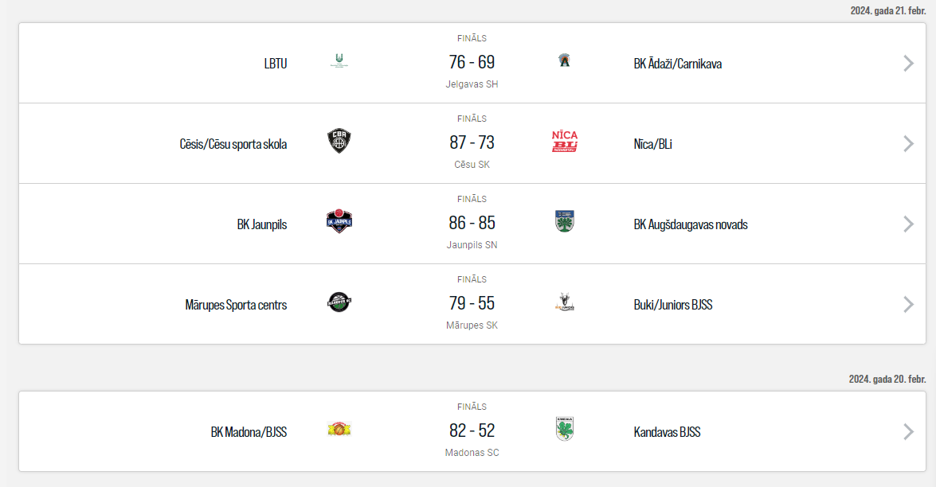936x487 pixels.
Task: Click the Mārupes Sporta centrs team name
Action: (x=236, y=305)
